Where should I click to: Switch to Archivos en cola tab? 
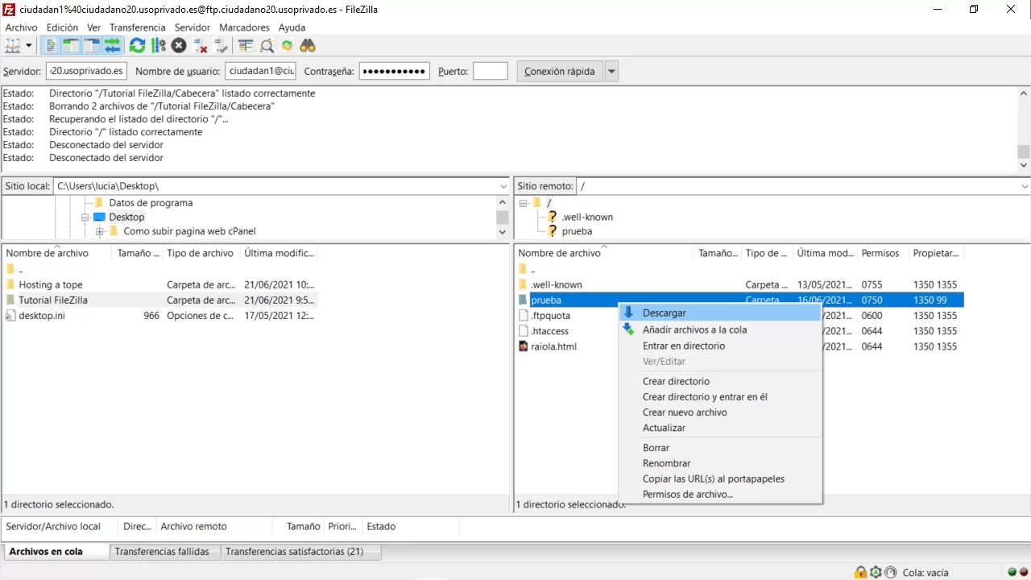55,552
